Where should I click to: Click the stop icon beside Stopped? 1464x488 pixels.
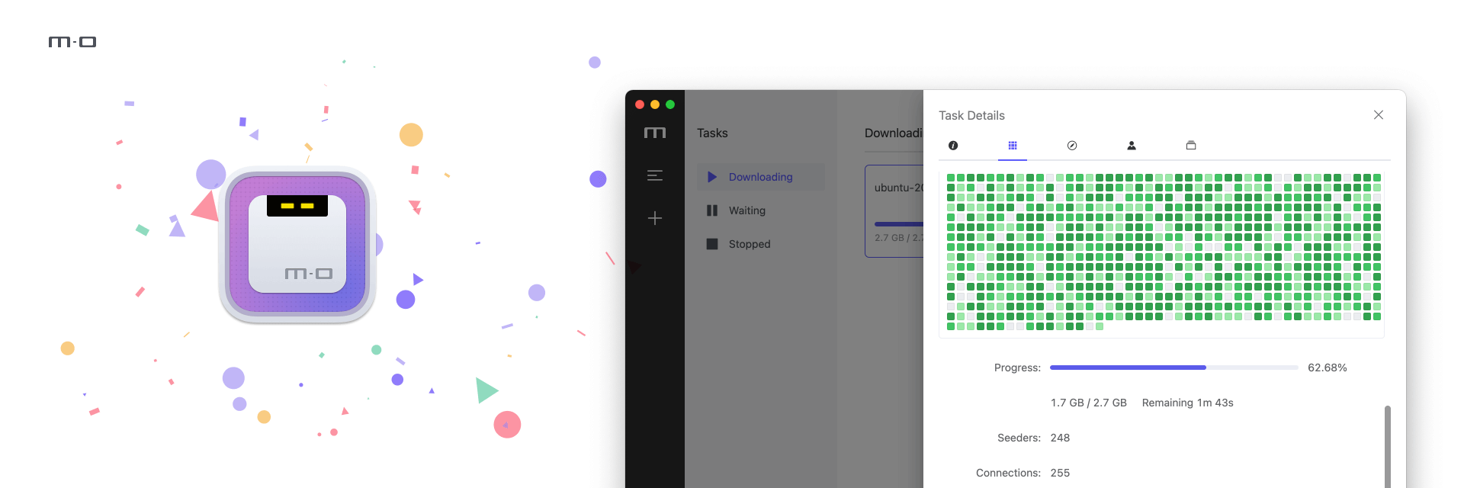coord(712,244)
